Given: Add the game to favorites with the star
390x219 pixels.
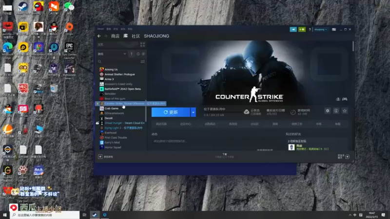Looking at the screenshot, I should click(345, 111).
